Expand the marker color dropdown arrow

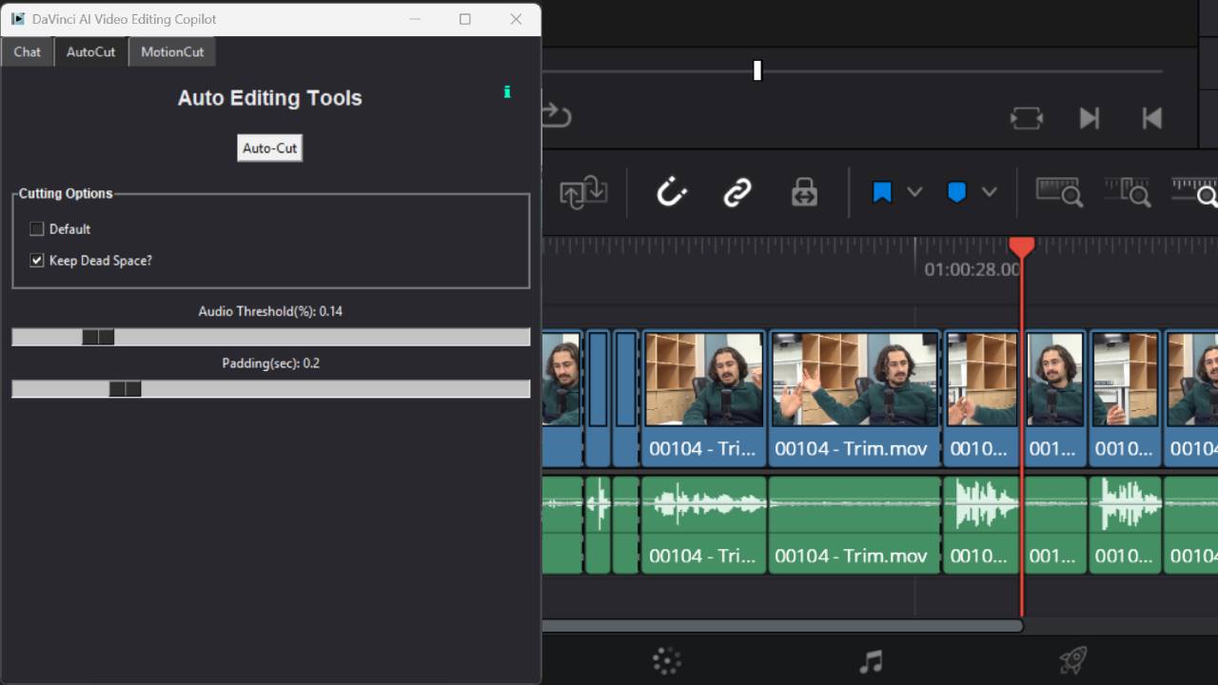pyautogui.click(x=990, y=192)
